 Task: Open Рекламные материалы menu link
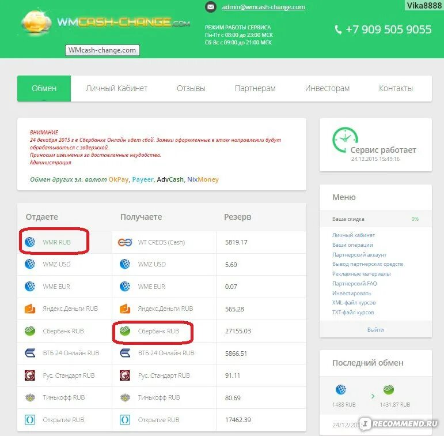click(361, 274)
